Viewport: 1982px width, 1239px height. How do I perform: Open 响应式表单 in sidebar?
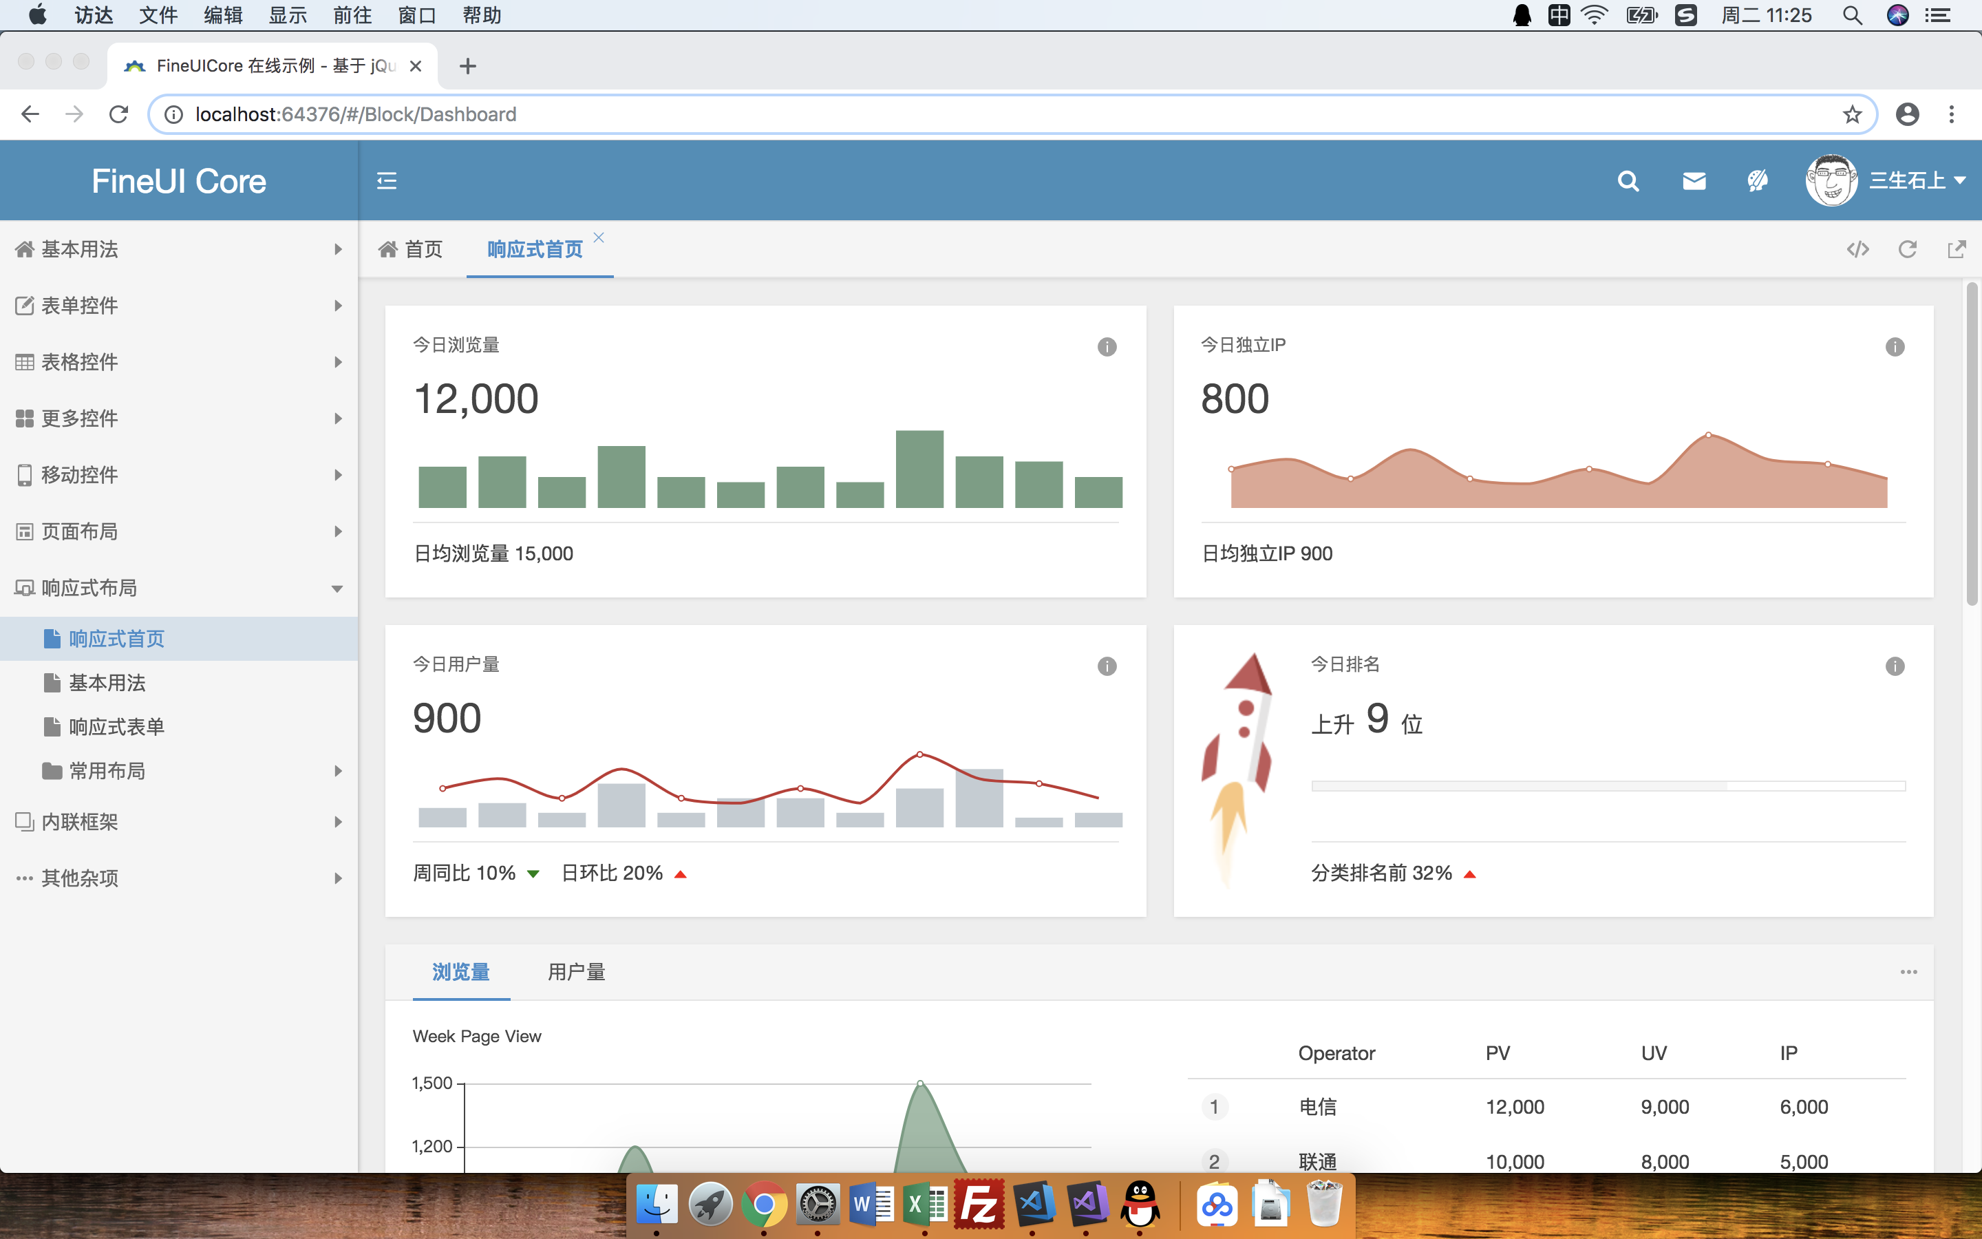point(116,727)
